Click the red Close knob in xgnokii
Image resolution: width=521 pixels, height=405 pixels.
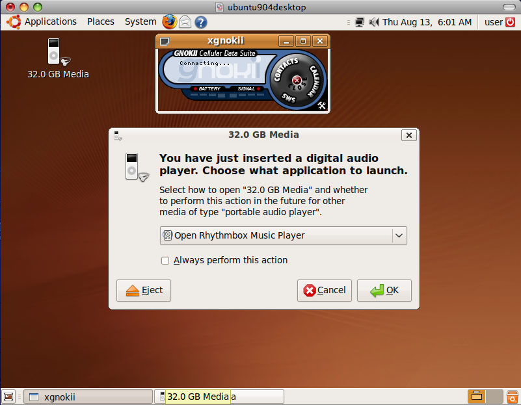pyautogui.click(x=297, y=80)
